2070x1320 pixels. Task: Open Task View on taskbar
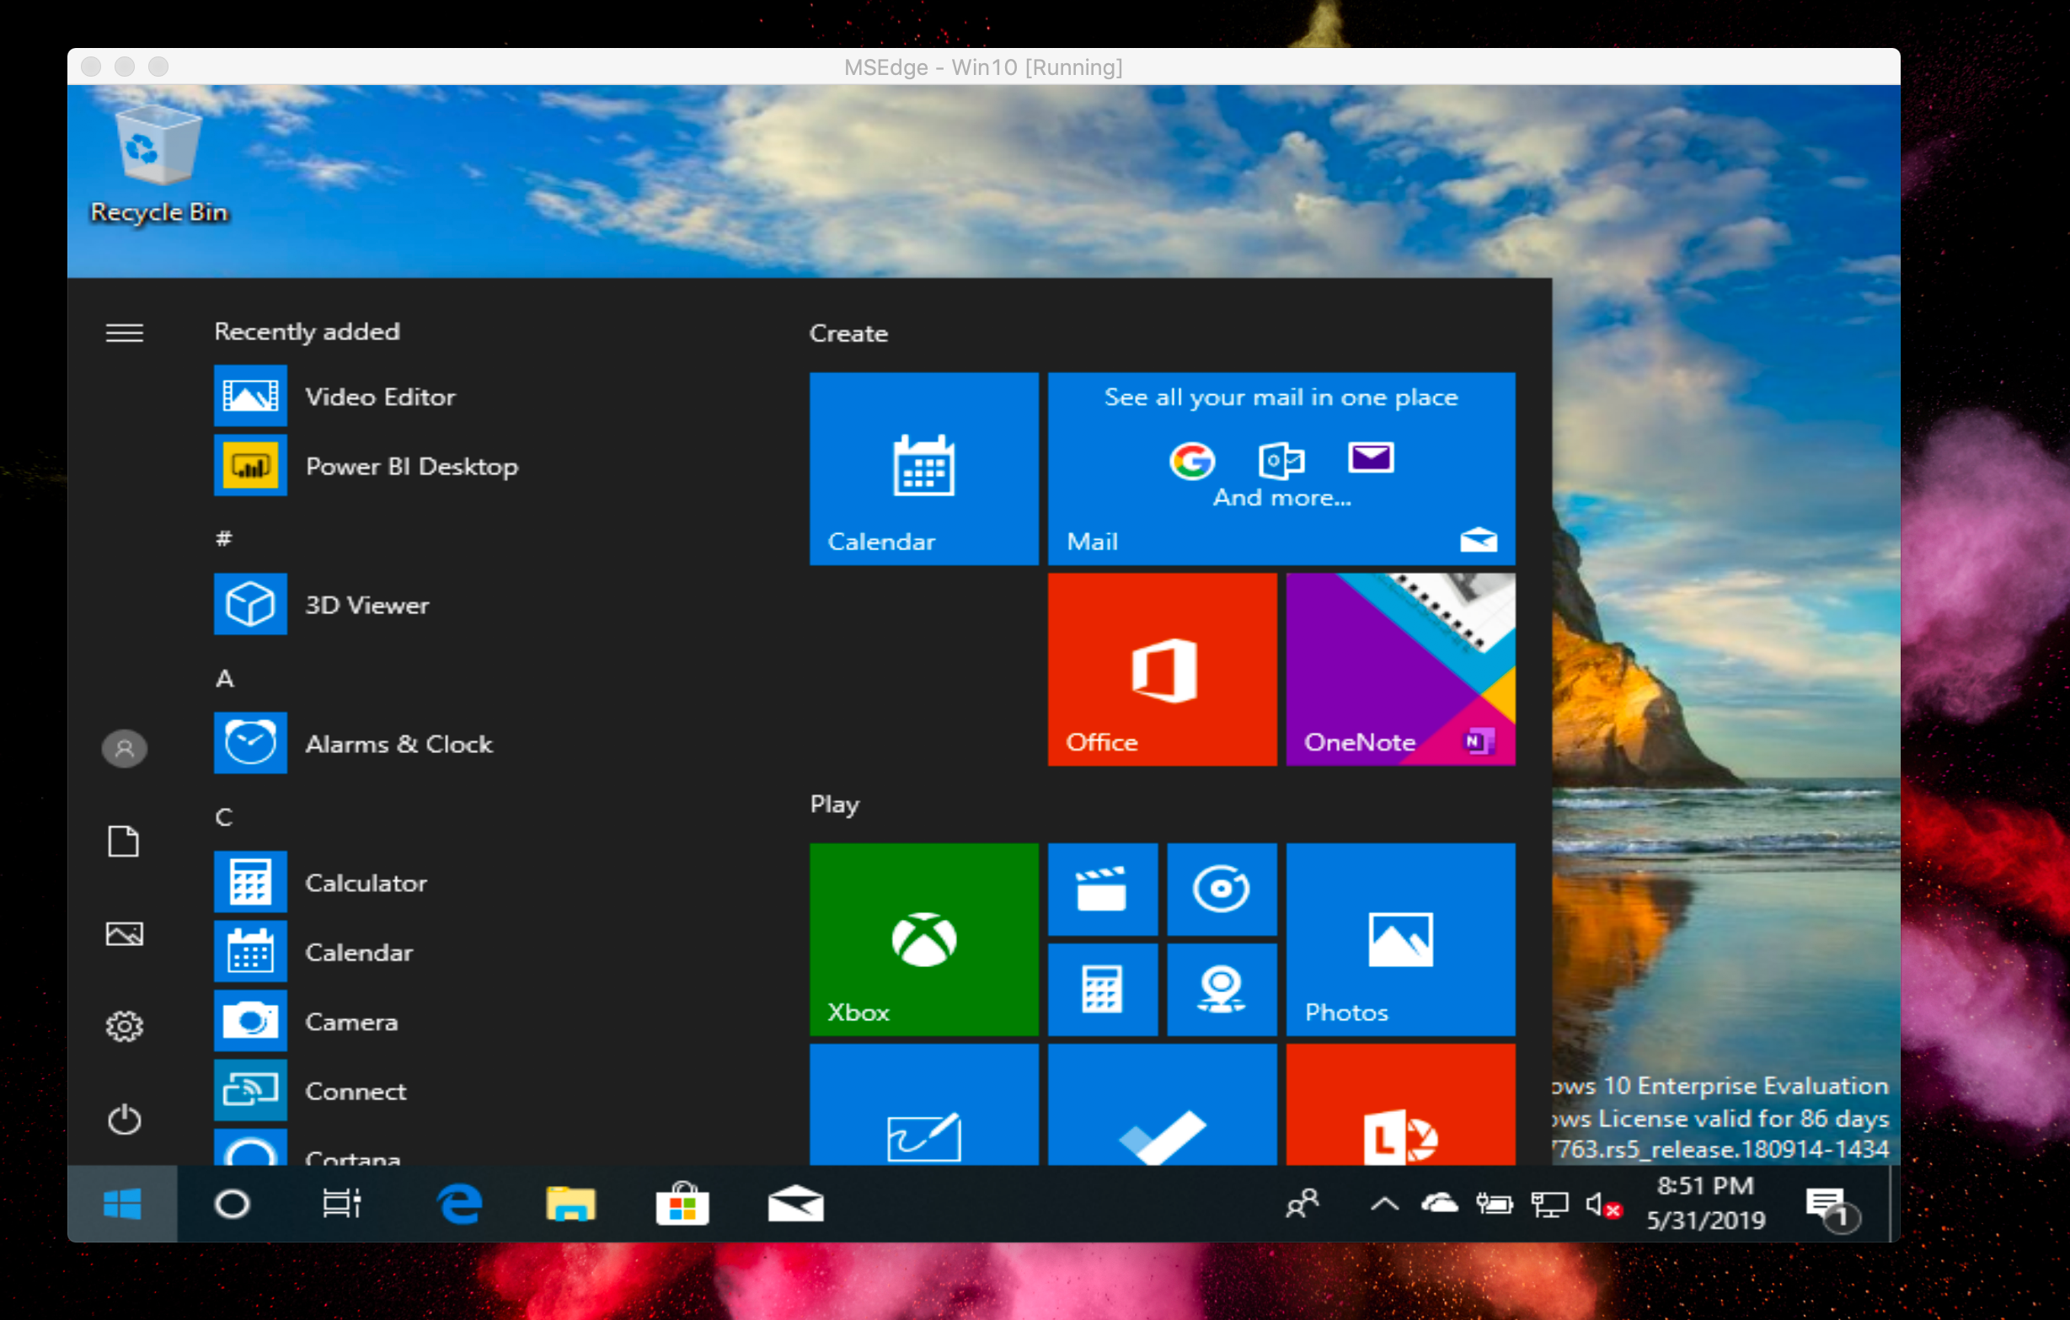pos(341,1204)
